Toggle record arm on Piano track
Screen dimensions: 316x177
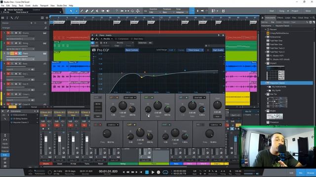16,54
